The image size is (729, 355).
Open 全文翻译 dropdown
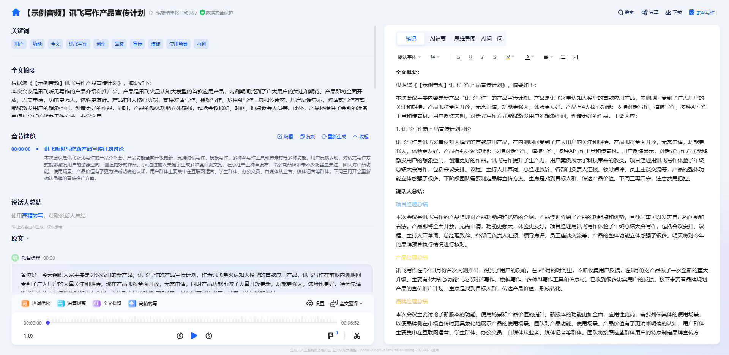pyautogui.click(x=347, y=303)
